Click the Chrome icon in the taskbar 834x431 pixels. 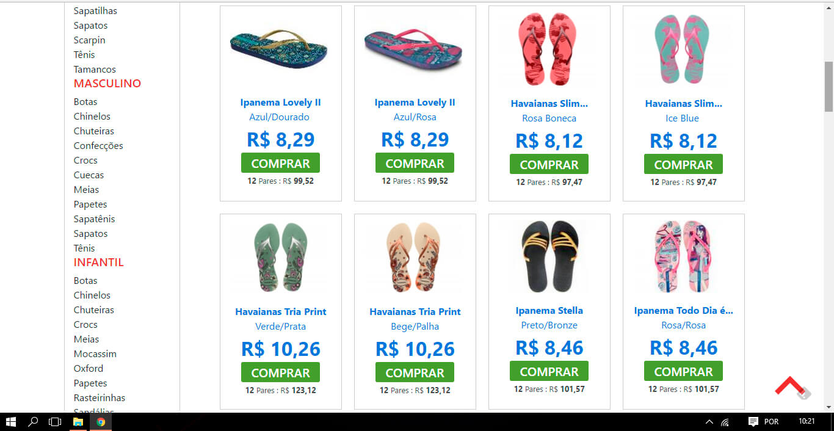(x=101, y=421)
